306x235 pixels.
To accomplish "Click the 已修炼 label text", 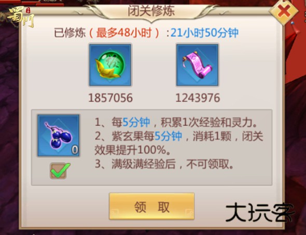I will (x=70, y=33).
